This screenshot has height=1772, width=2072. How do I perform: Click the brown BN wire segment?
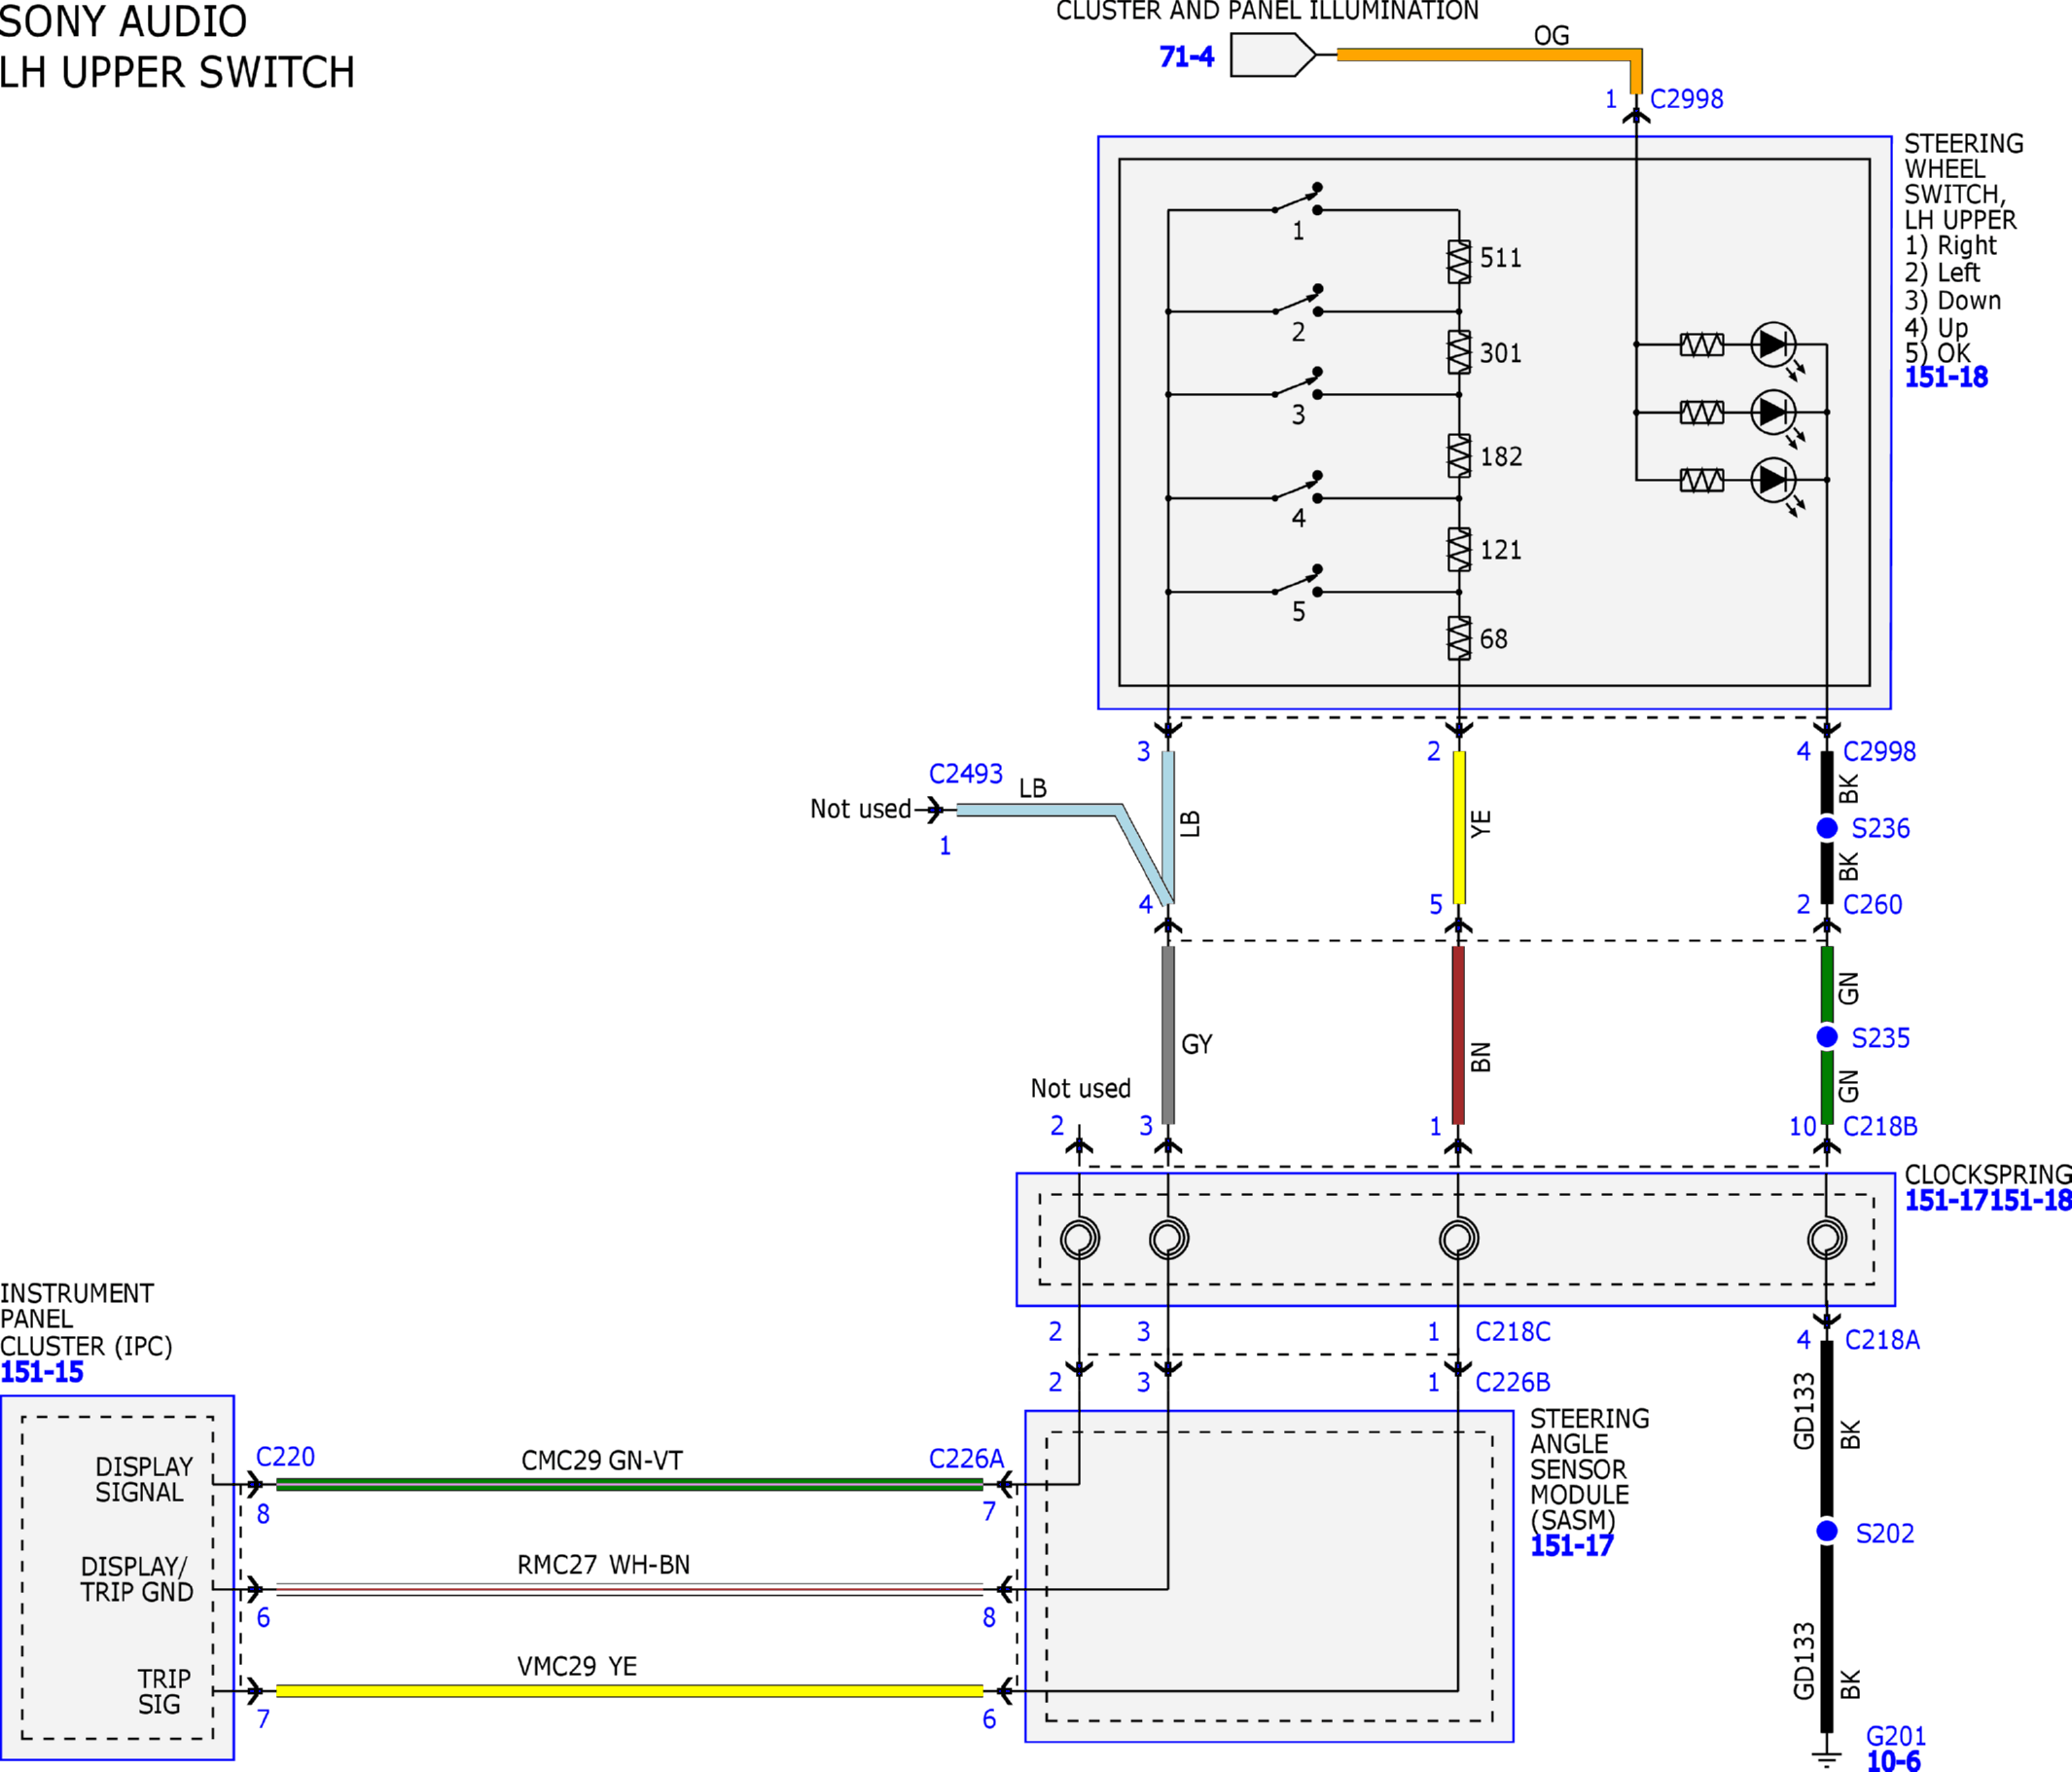(x=1458, y=1034)
